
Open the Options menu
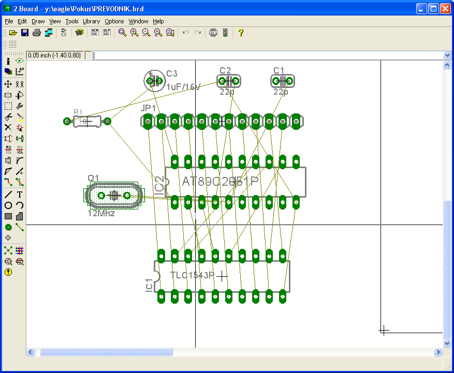(114, 21)
